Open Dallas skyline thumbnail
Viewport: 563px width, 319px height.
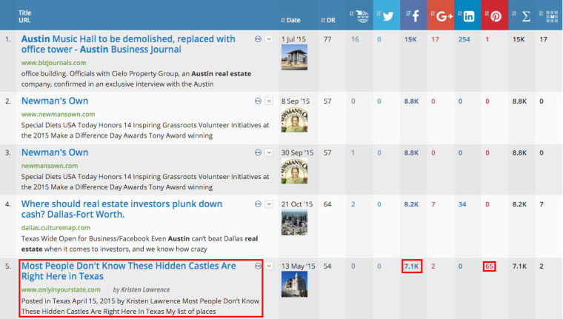(294, 223)
